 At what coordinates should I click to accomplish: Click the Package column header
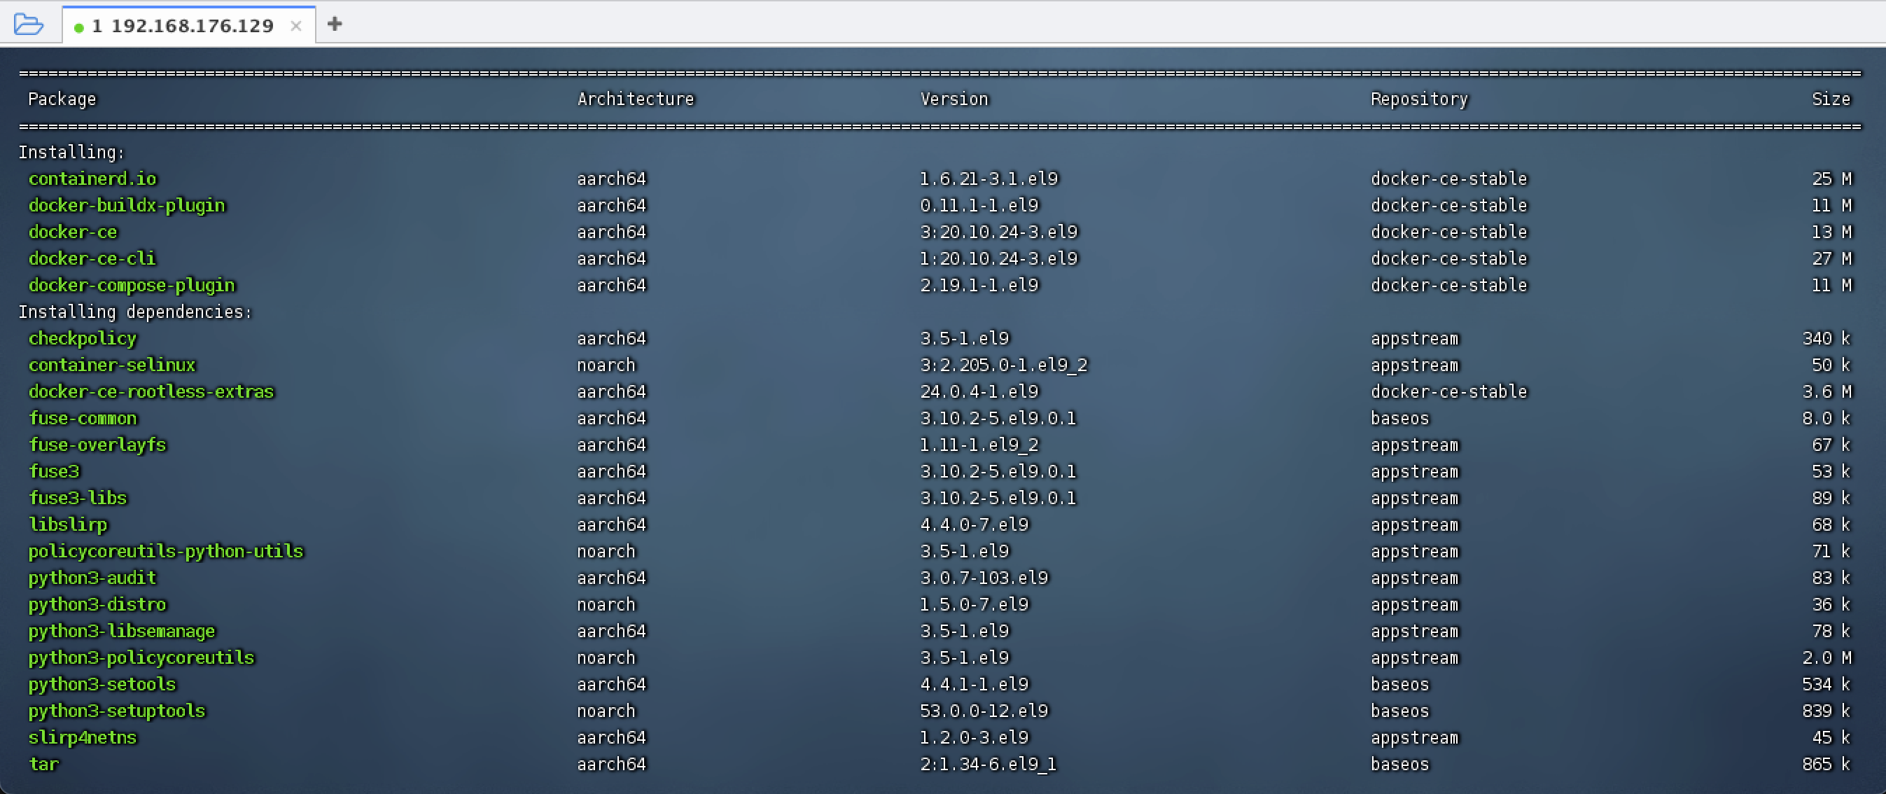(x=62, y=99)
